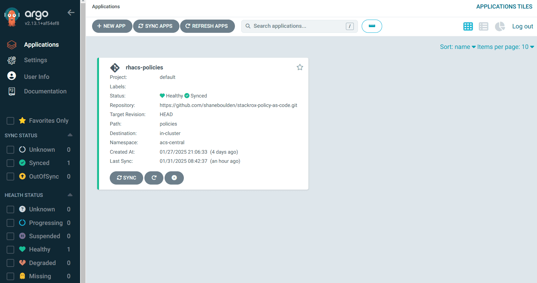
Task: Open the Sort: name dropdown
Action: coord(458,47)
